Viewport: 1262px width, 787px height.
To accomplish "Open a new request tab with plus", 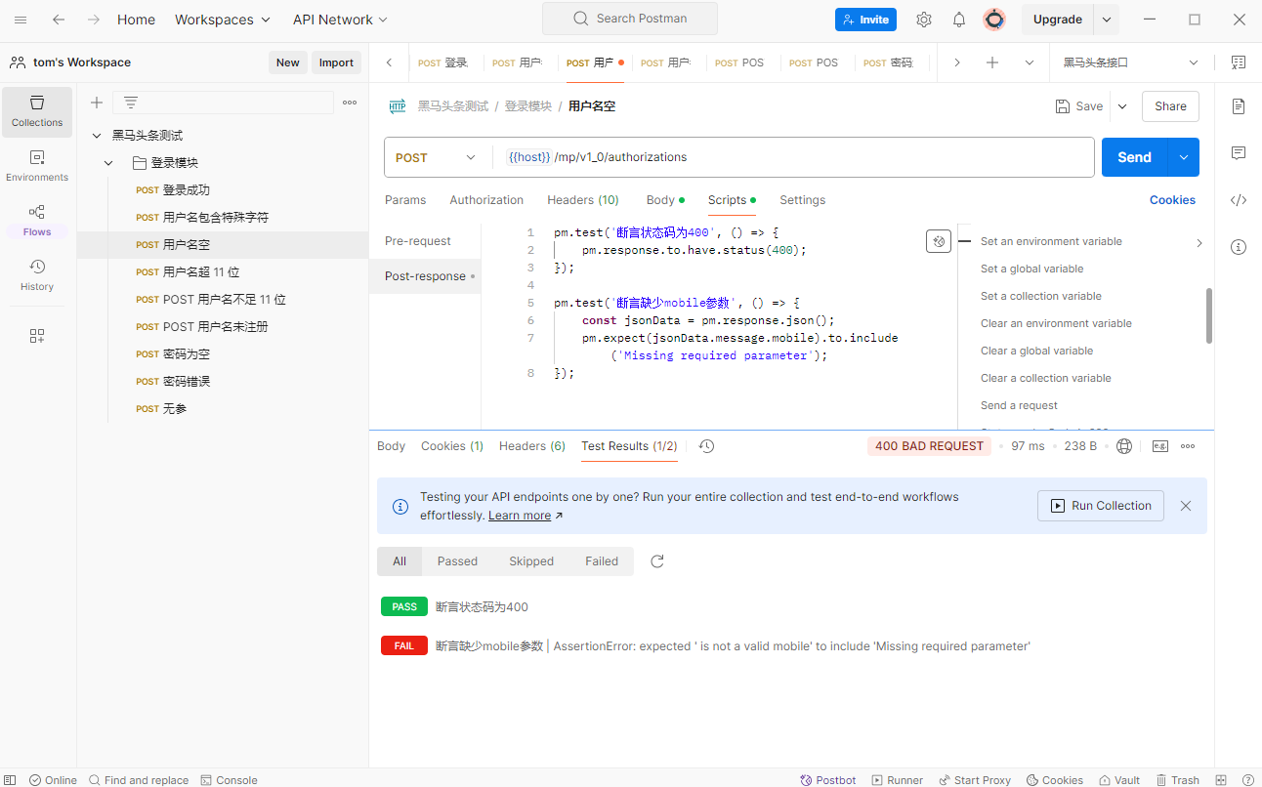I will point(992,62).
